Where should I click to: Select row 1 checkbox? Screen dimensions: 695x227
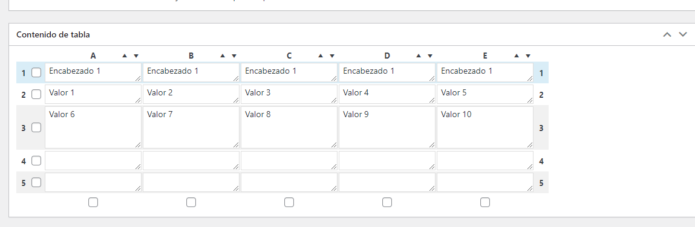click(36, 72)
